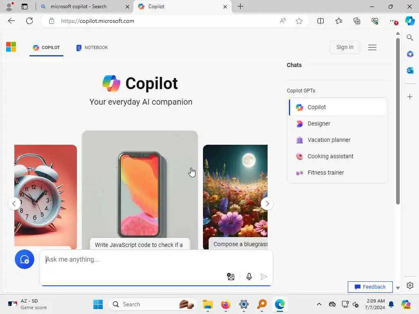
Task: Click the add image icon in chat box
Action: (231, 277)
